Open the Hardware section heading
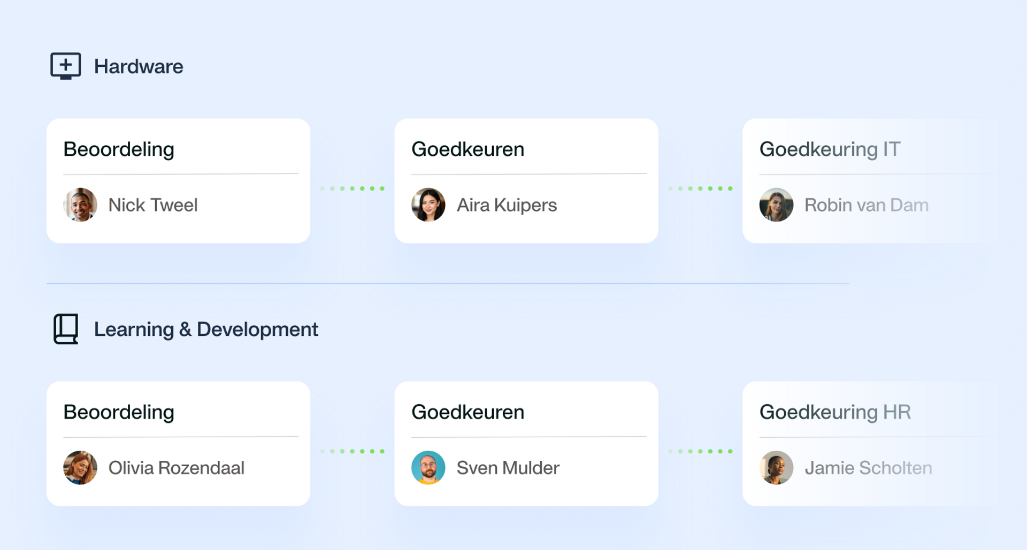Viewport: 1027px width, 550px height. 139,67
